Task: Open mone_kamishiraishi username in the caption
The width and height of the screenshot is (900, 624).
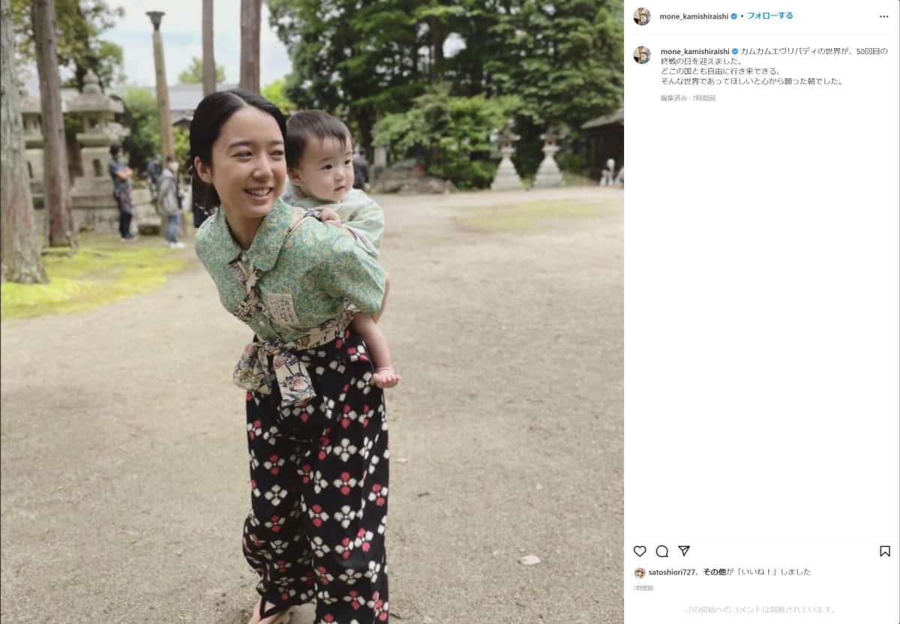Action: tap(695, 51)
